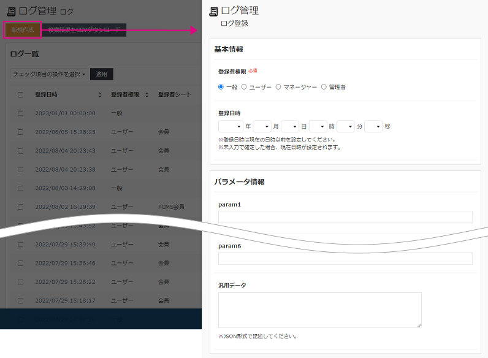Check the row 2022/08/03 14:29:08
Viewport: 488px width, 358px height.
(x=21, y=188)
